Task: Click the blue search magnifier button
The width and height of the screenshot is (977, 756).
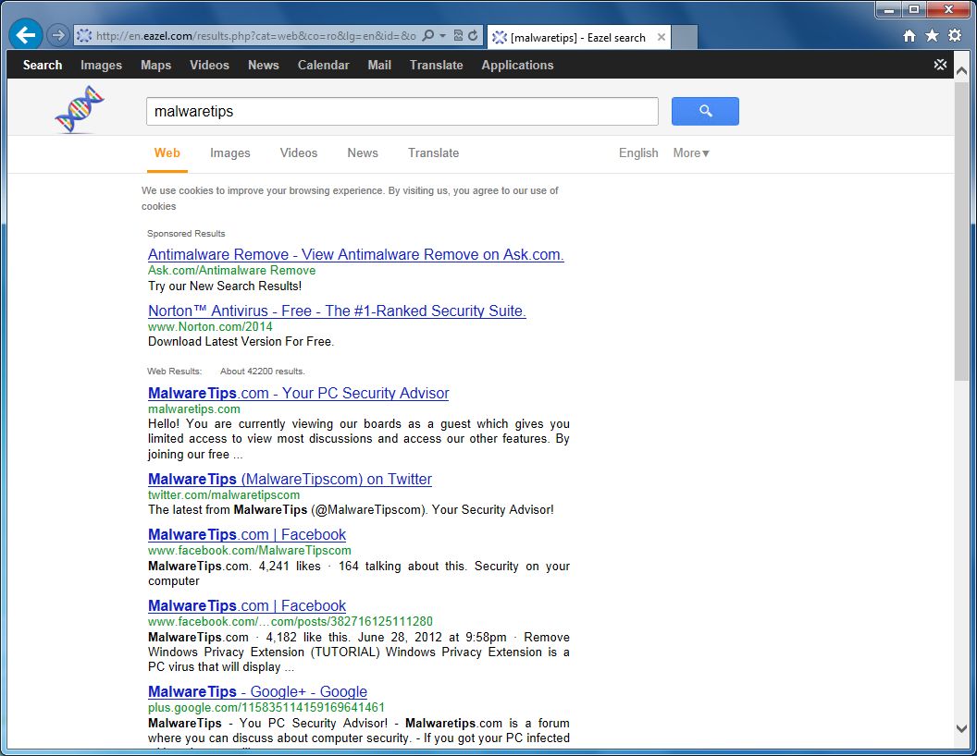Action: pos(705,111)
